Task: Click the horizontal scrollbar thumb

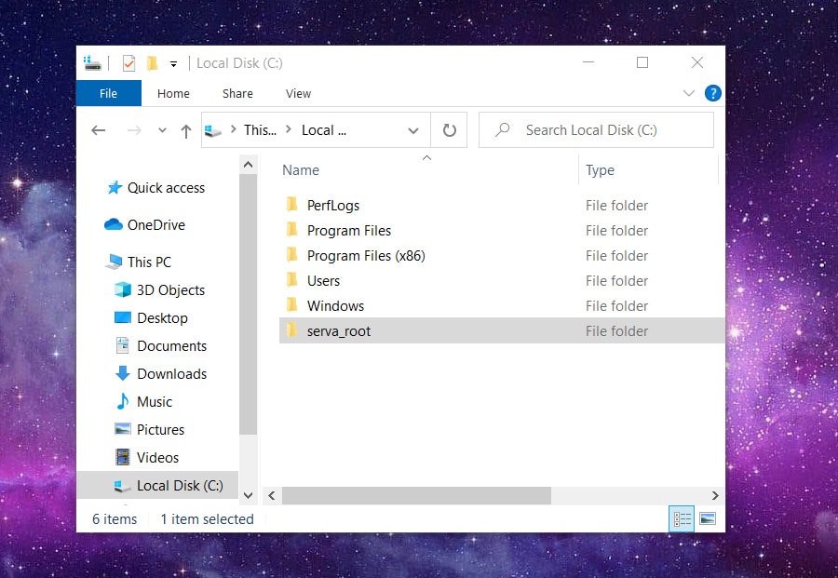Action: point(417,496)
